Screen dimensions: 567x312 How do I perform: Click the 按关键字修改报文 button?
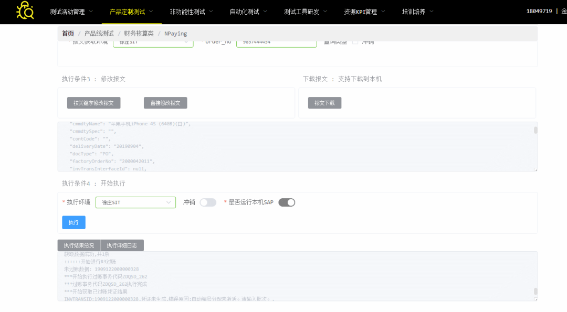[x=94, y=103]
